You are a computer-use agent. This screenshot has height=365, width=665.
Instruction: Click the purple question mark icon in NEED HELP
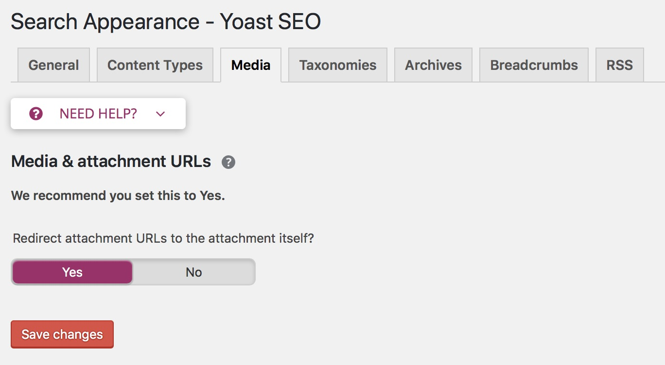pyautogui.click(x=36, y=114)
